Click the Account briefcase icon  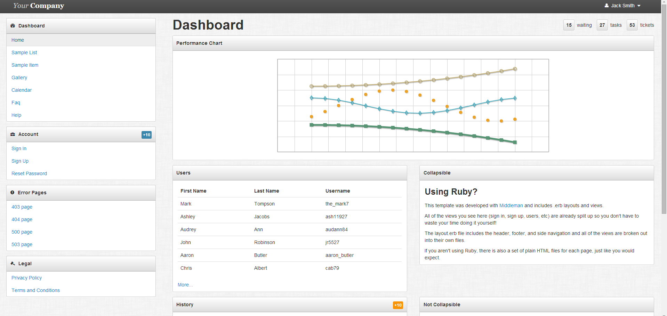tap(13, 134)
